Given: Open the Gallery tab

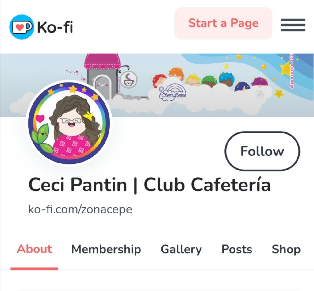Looking at the screenshot, I should tap(181, 250).
